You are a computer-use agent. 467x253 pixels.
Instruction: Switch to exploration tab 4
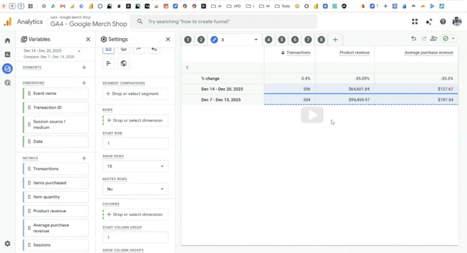(268, 40)
